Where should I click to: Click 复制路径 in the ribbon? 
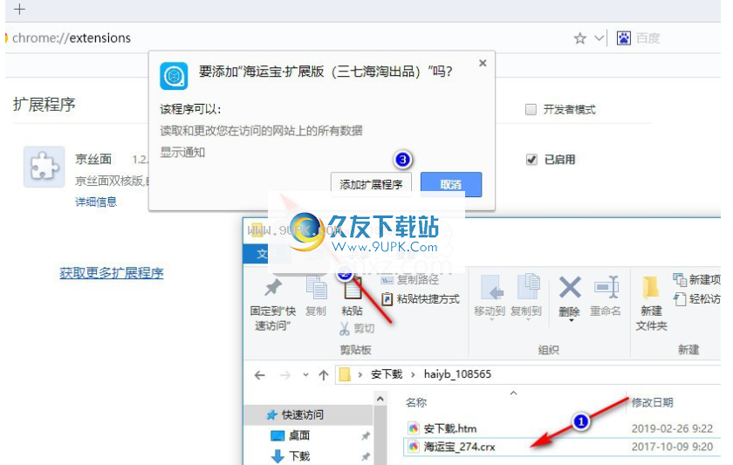click(x=410, y=280)
